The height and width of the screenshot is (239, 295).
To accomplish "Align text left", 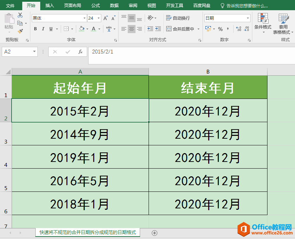I will tap(124, 29).
